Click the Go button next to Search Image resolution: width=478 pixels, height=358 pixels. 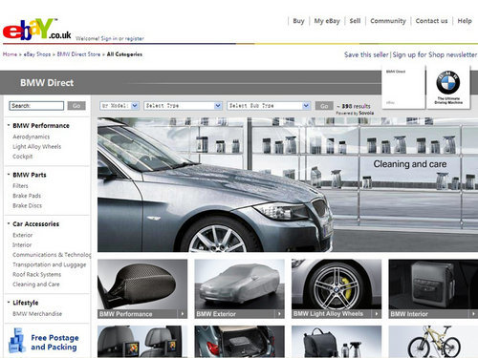click(76, 106)
